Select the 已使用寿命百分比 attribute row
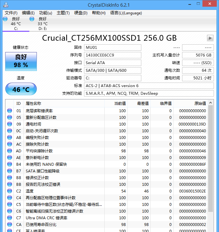Image resolution: width=219 pixels, height=232 pixels. (x=107, y=224)
